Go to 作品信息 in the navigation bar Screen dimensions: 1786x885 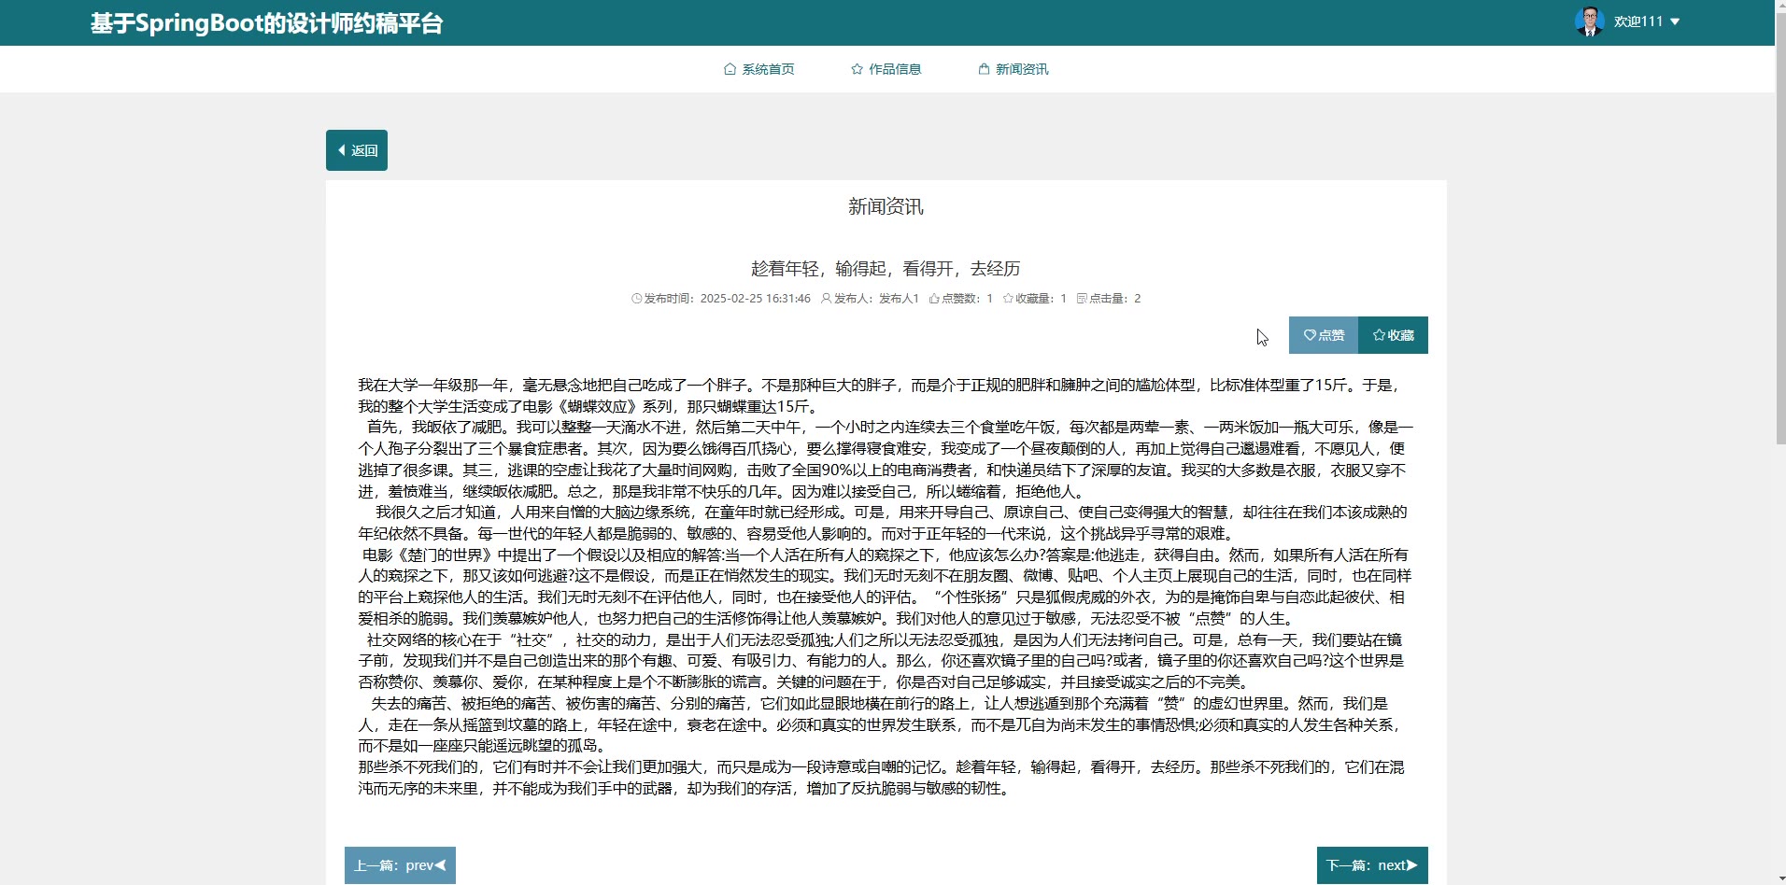[x=886, y=69]
